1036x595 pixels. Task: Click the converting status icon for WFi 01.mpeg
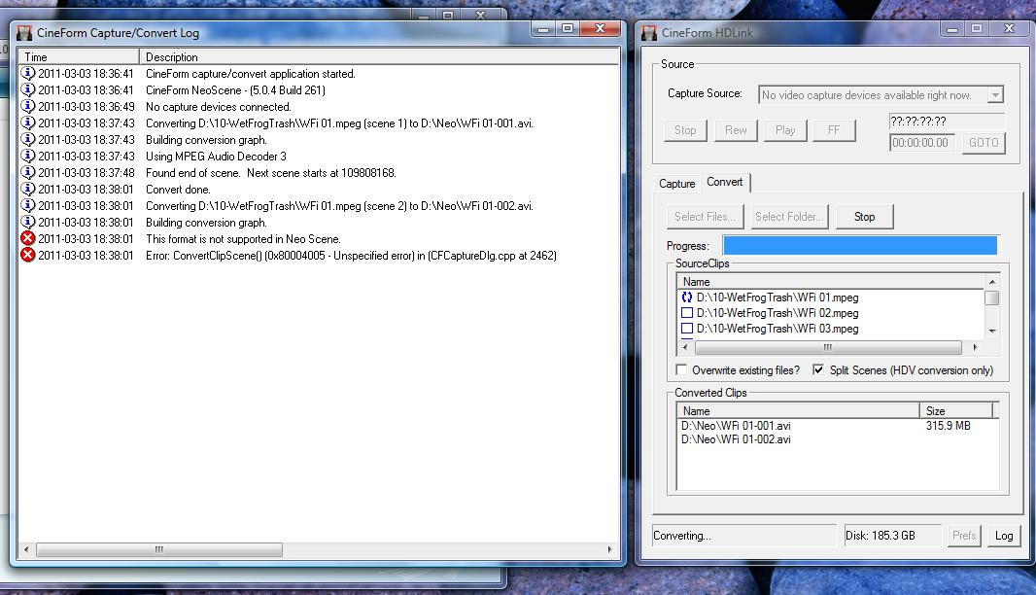coord(687,297)
